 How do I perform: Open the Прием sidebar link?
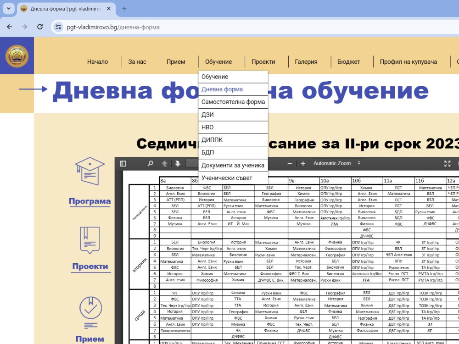click(x=90, y=339)
